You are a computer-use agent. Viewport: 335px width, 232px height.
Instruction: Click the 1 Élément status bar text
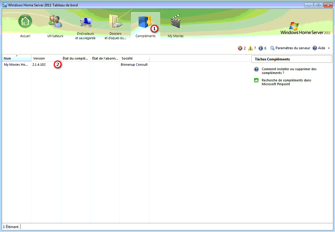(11, 227)
